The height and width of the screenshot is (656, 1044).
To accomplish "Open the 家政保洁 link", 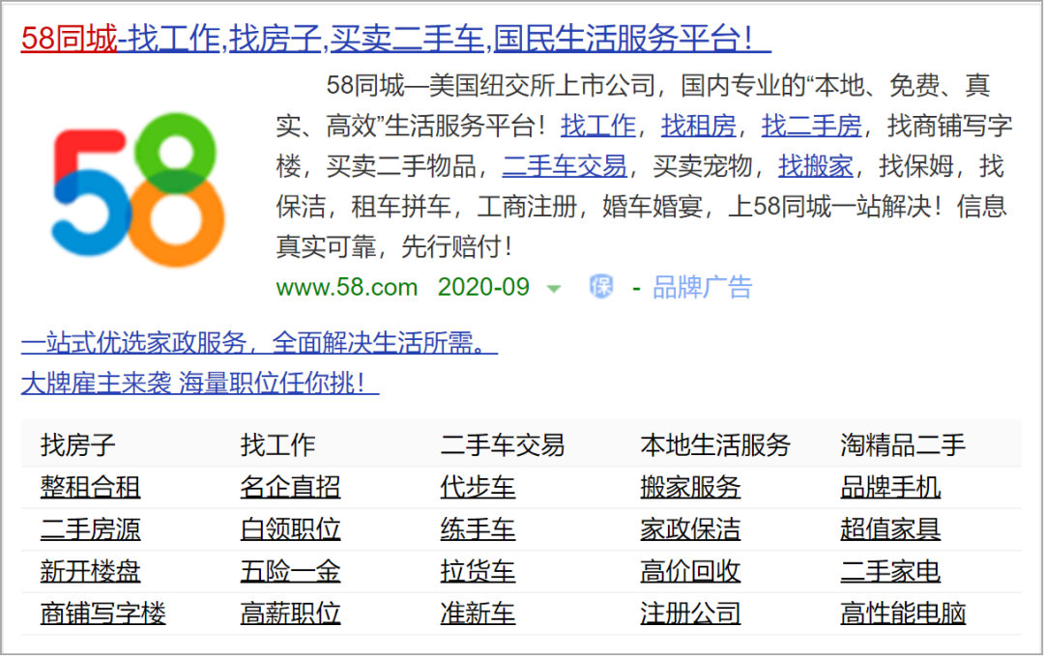I will 690,529.
